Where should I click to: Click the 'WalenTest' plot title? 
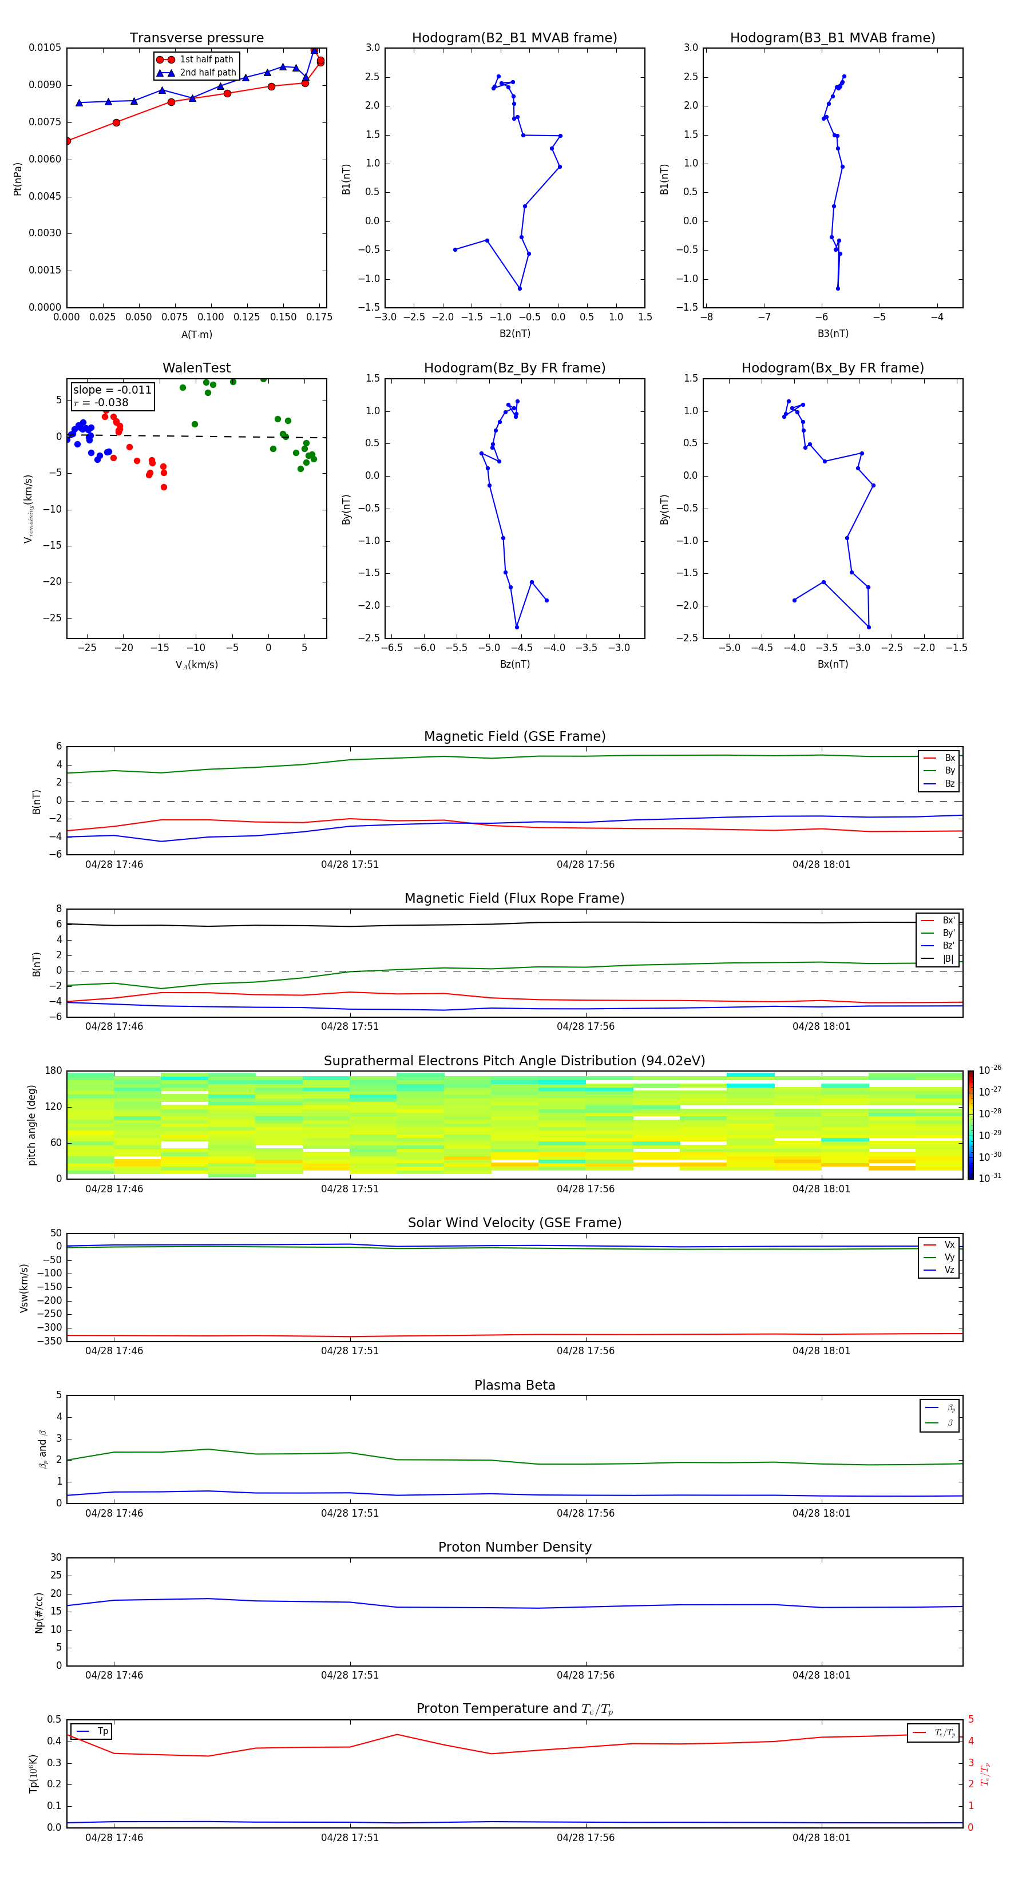196,368
